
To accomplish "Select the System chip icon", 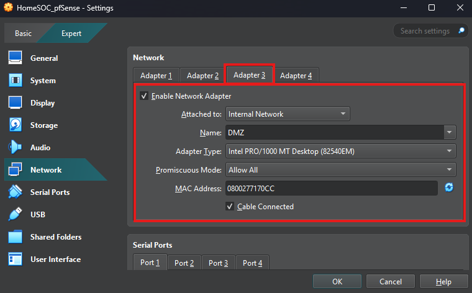I will click(16, 81).
